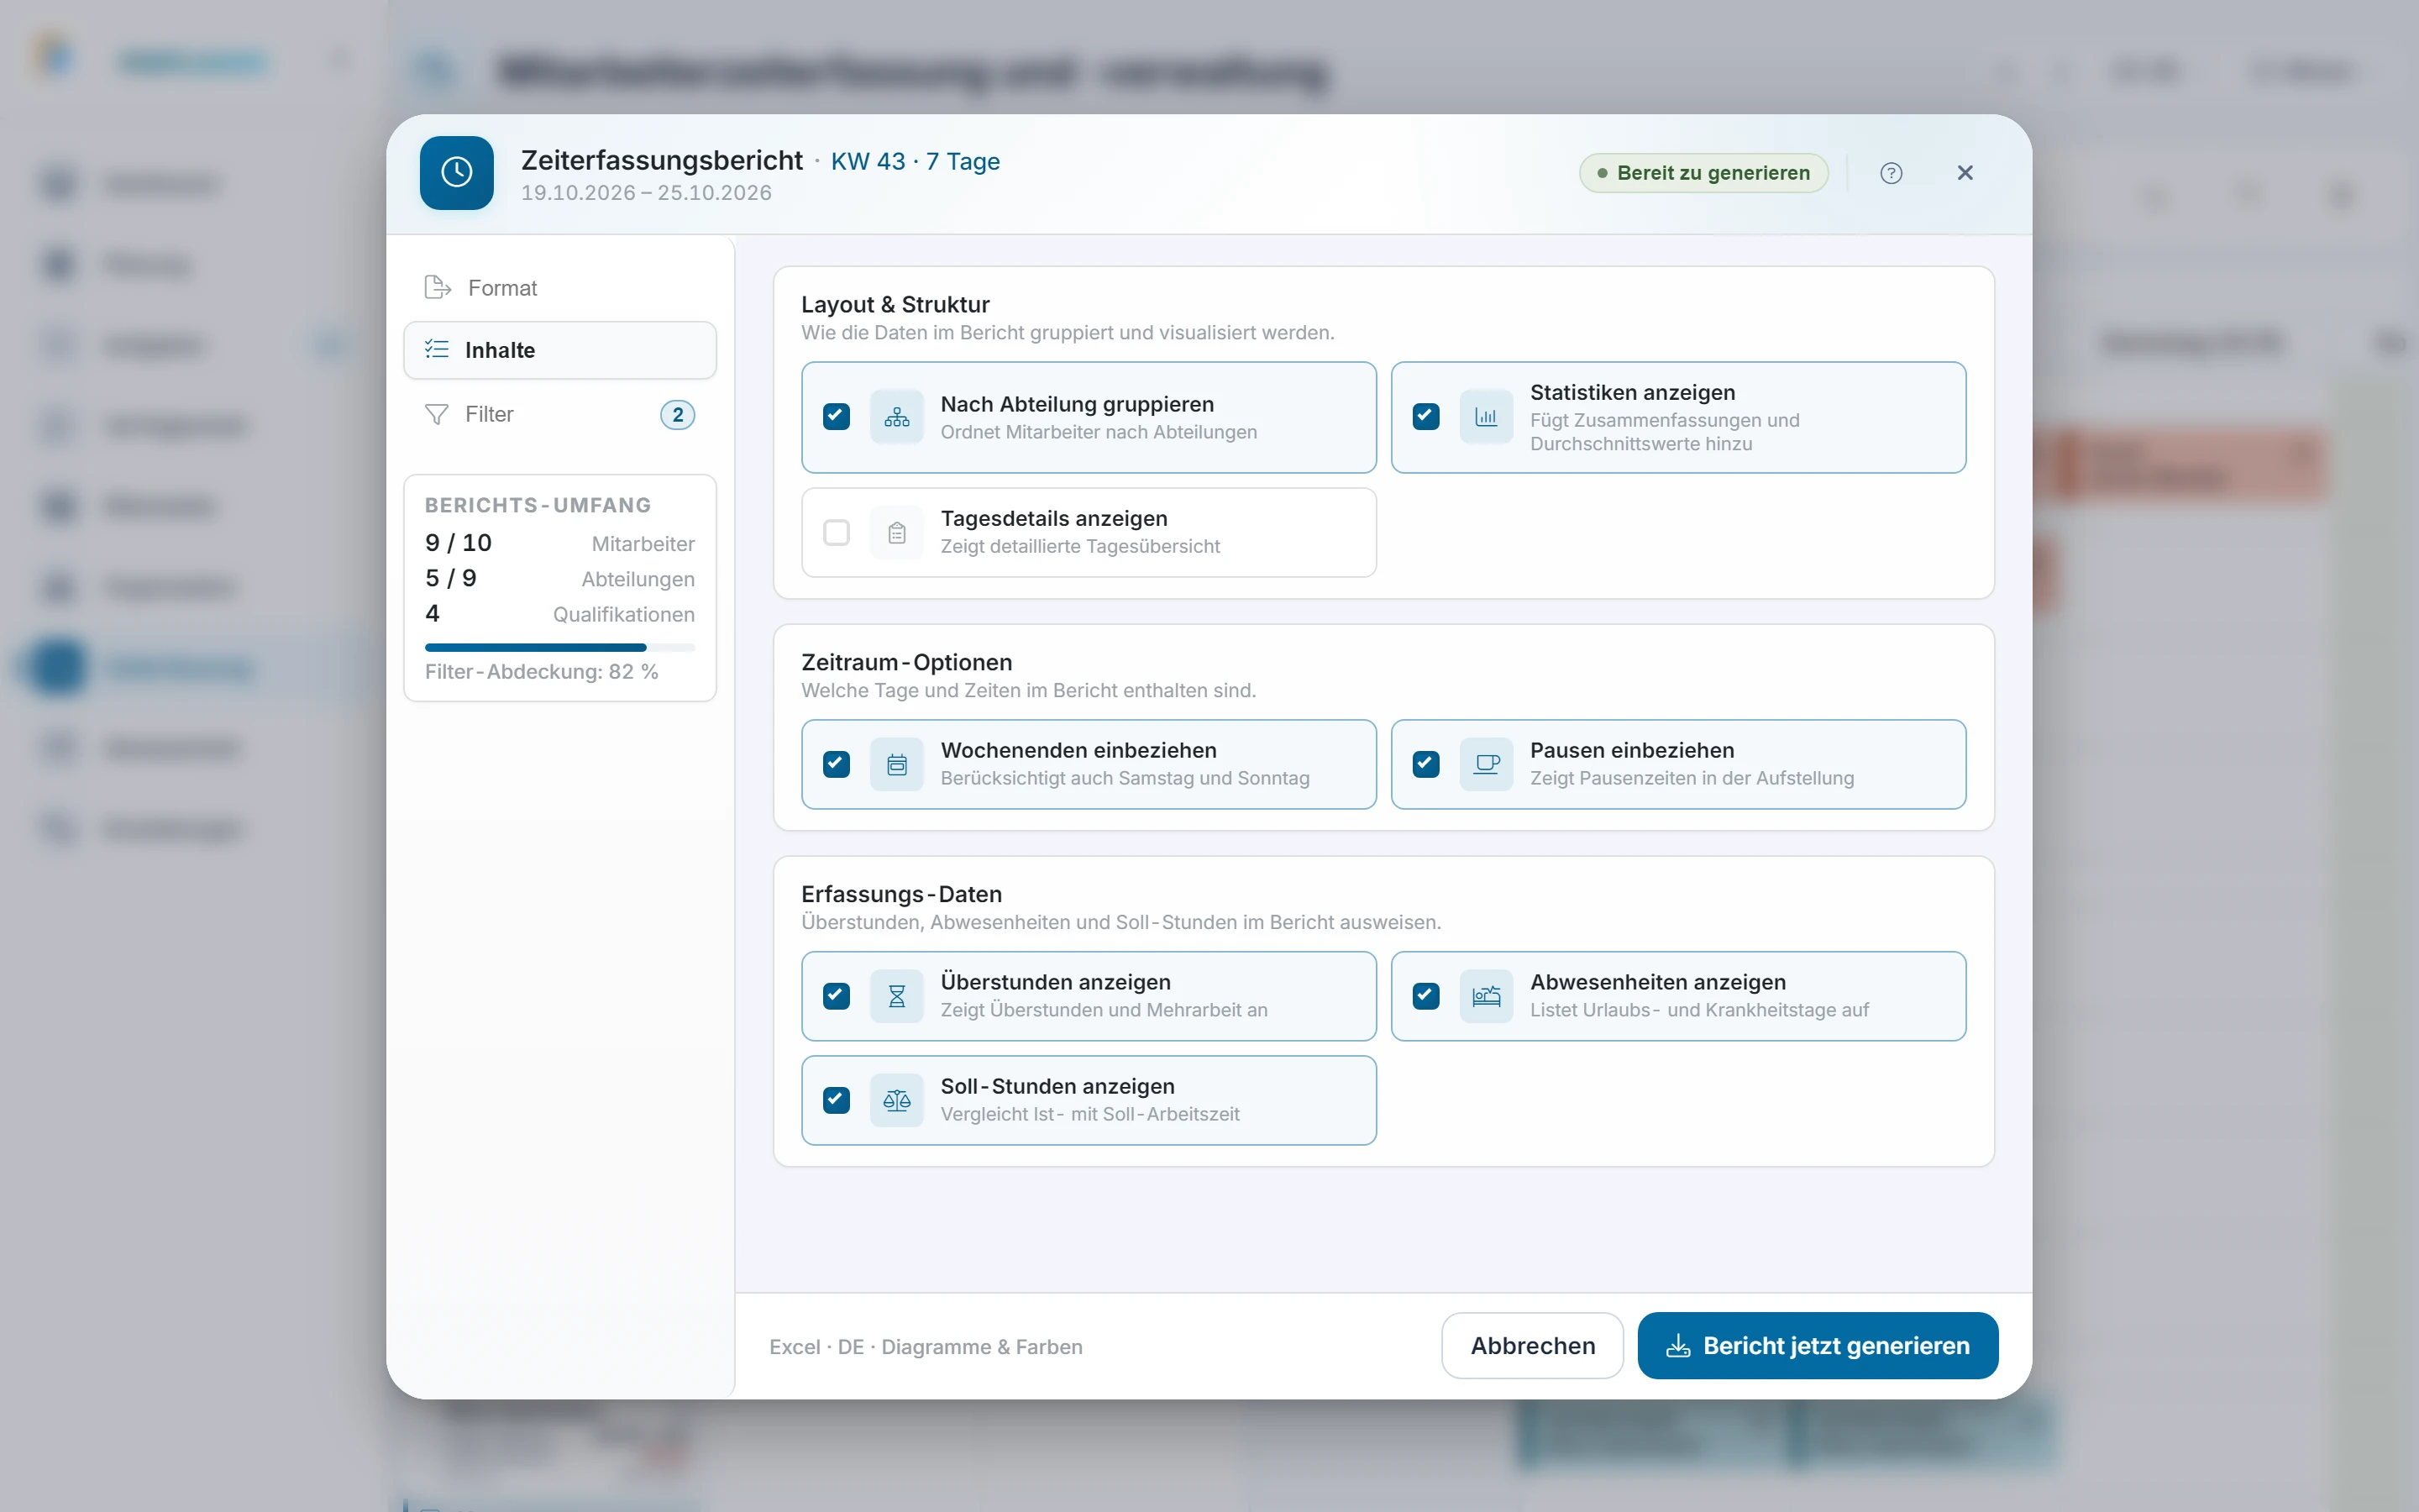Click the date range 19.10.2026 – 25.10.2026
2419x1512 pixels.
coord(646,193)
